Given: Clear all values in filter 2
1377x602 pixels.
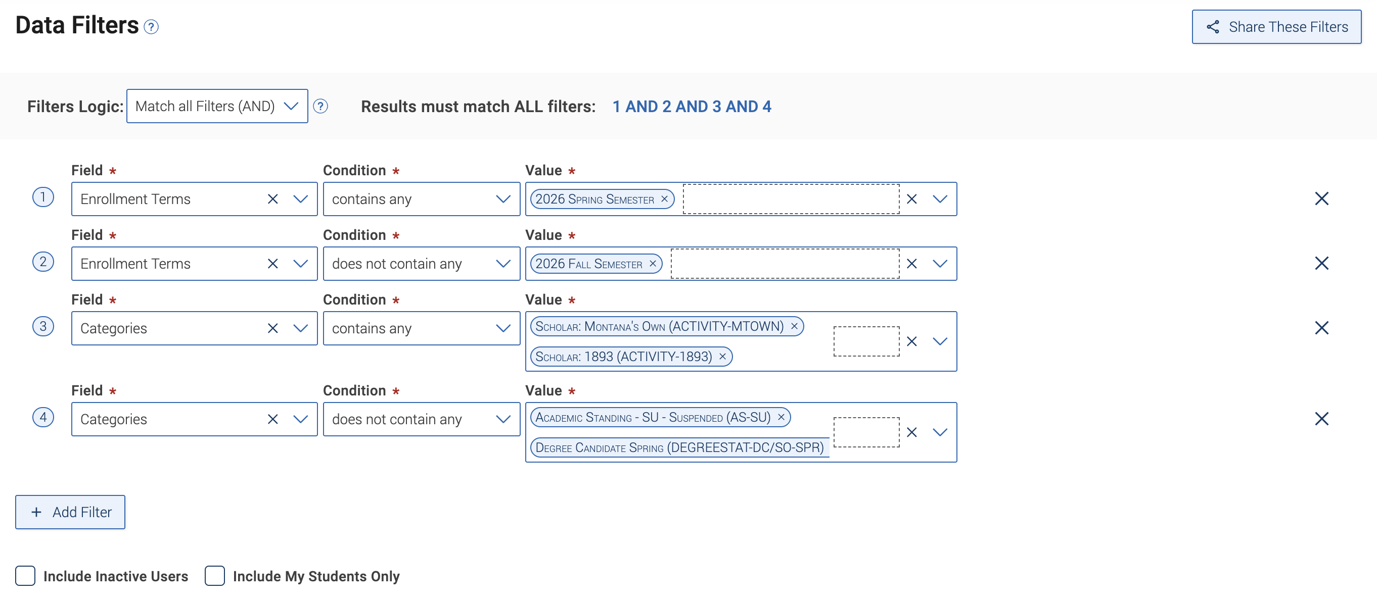Looking at the screenshot, I should click(x=912, y=264).
